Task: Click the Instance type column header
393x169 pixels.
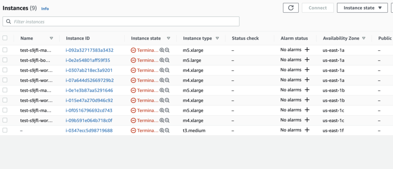Action: tap(197, 38)
